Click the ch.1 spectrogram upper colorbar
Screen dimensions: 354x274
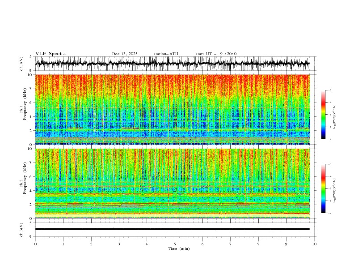[x=324, y=115]
